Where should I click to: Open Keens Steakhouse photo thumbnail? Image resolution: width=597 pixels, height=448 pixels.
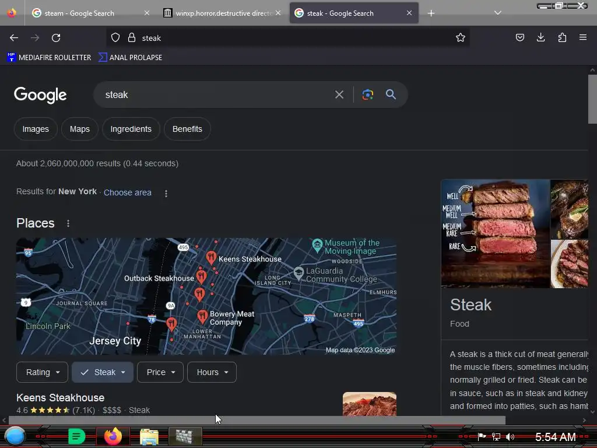tap(369, 404)
